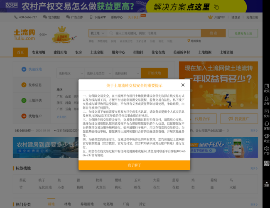Select the 首页 navigation tab
Screen dimensions: 270x208
click(20, 52)
